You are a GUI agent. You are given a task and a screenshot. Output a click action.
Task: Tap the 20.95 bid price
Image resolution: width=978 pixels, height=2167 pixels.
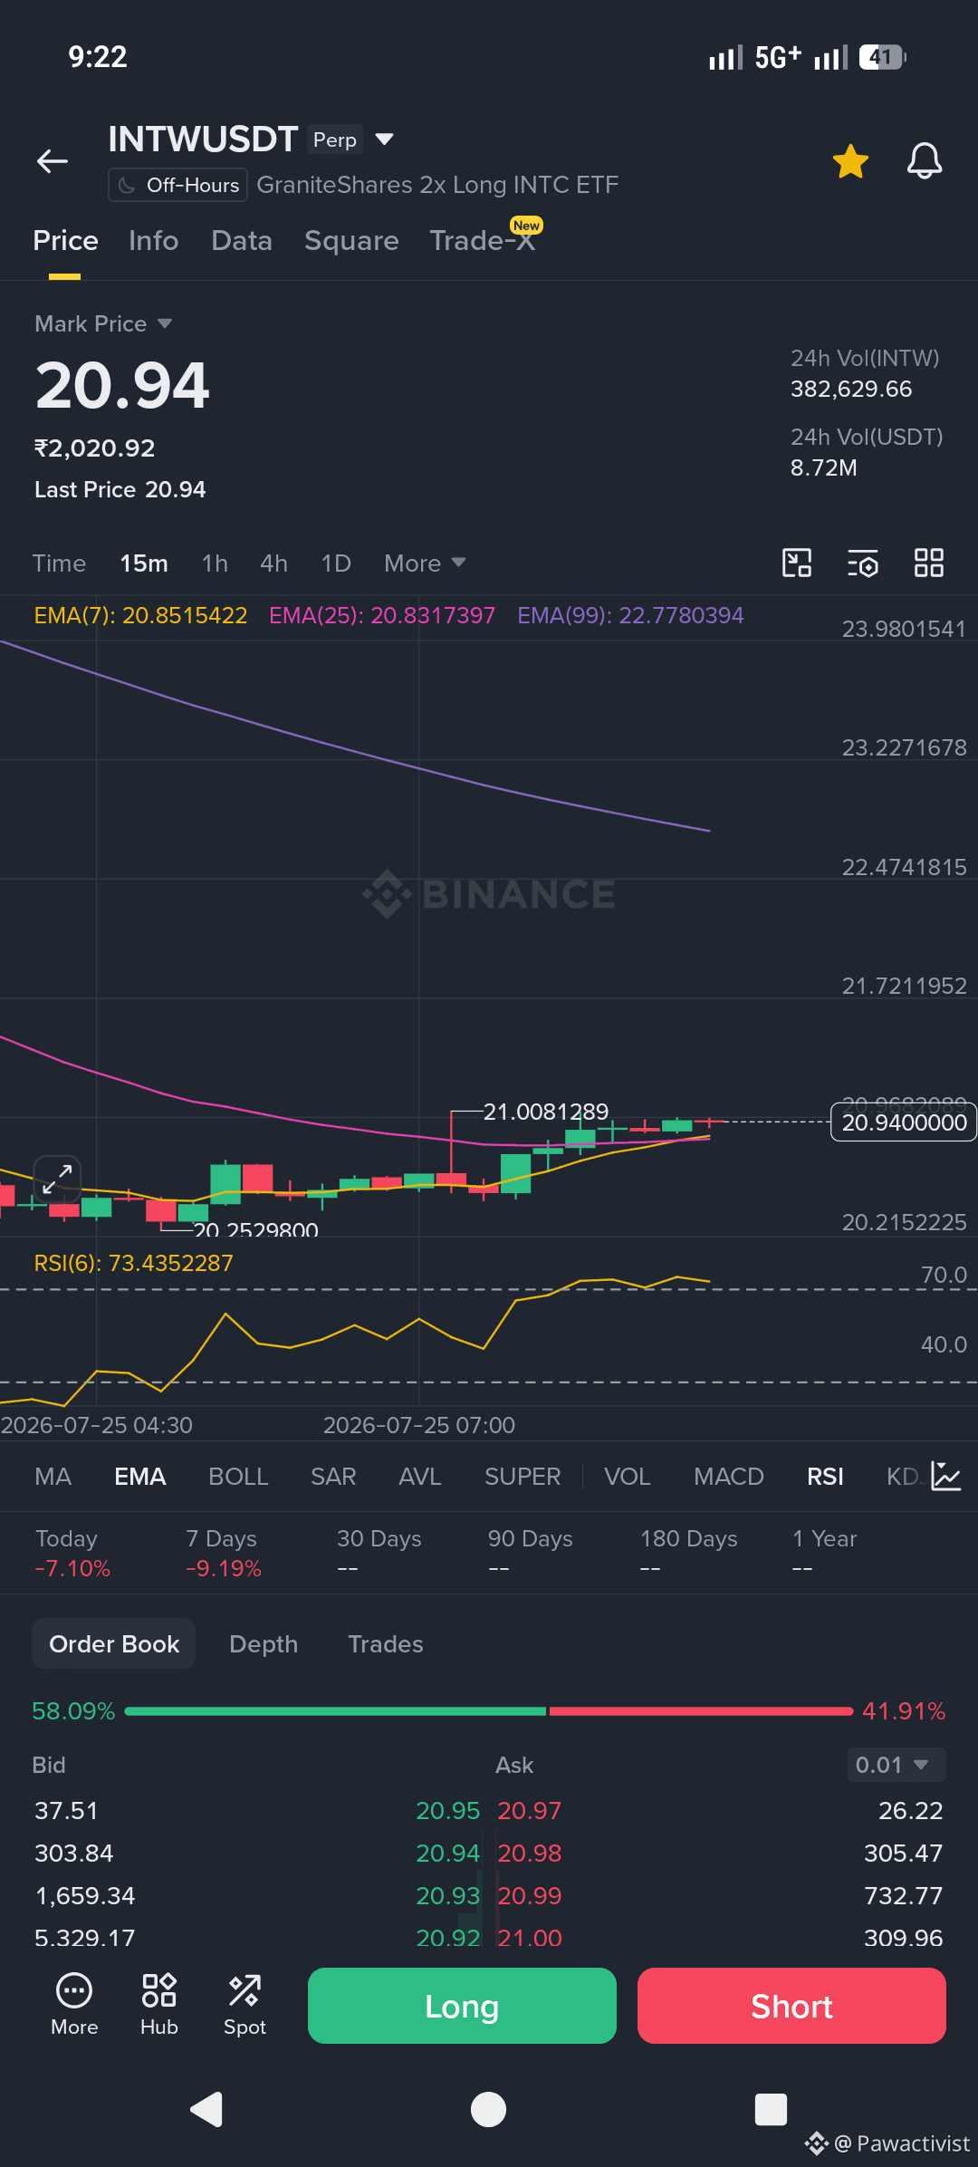[447, 1811]
